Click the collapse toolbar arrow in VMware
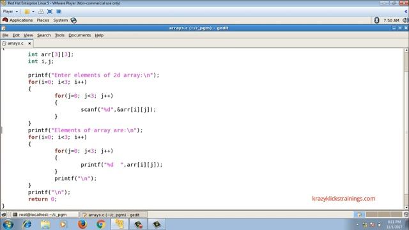This screenshot has width=409, height=230. point(406,11)
